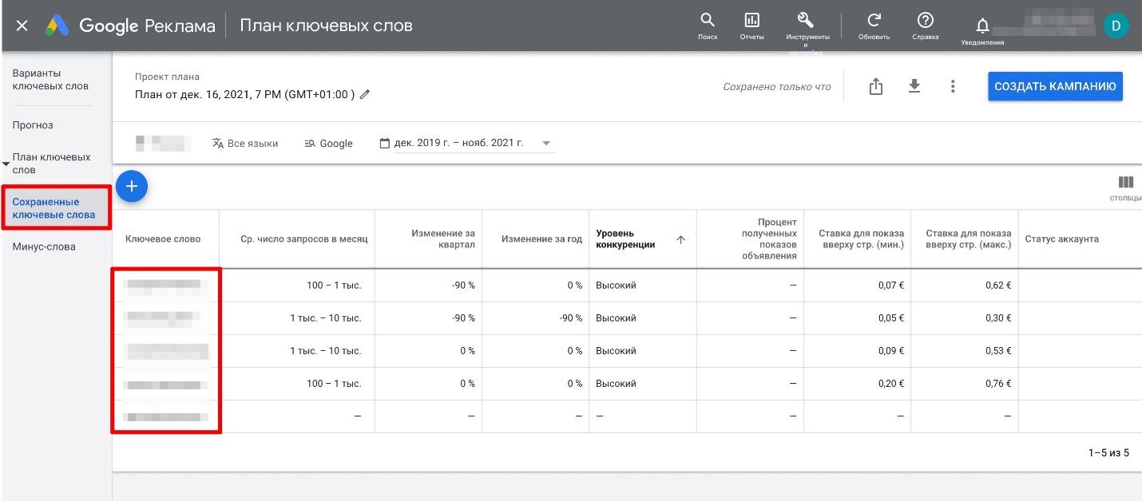The height and width of the screenshot is (501, 1142).
Task: Click the Обновить refresh icon
Action: pos(874,21)
